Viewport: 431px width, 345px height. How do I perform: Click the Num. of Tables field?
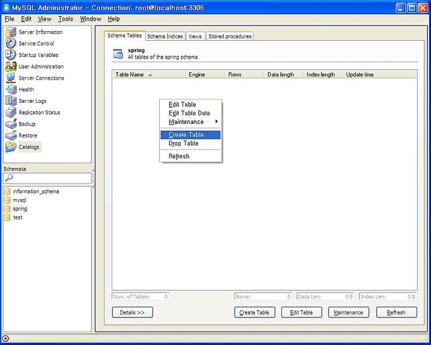[141, 297]
